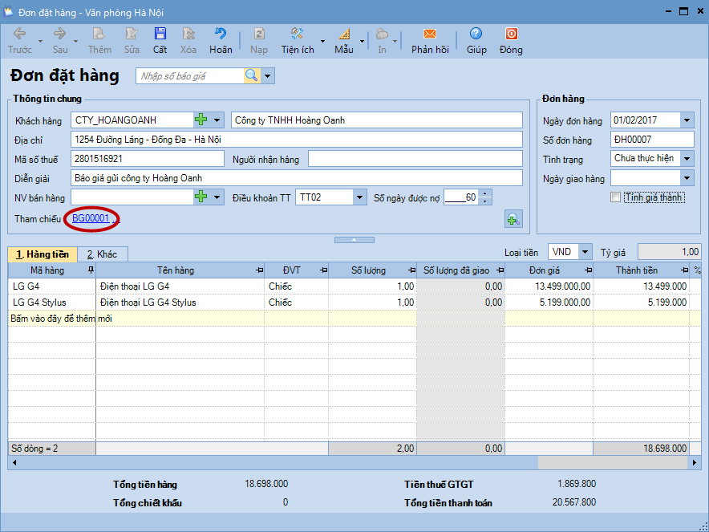Save the order with Cất
709x532 pixels.
pyautogui.click(x=160, y=41)
